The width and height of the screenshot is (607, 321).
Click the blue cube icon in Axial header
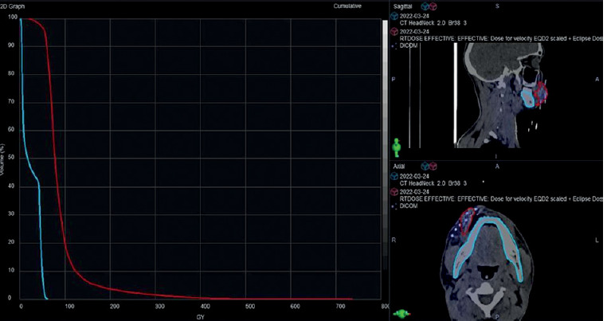[x=425, y=166]
